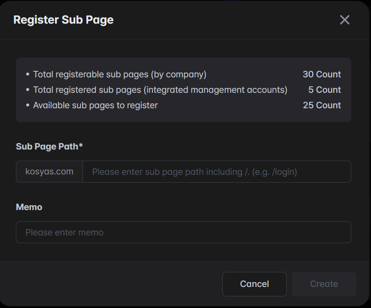The width and height of the screenshot is (371, 308).
Task: Click the Total registerable sub pages line
Action: (120, 74)
